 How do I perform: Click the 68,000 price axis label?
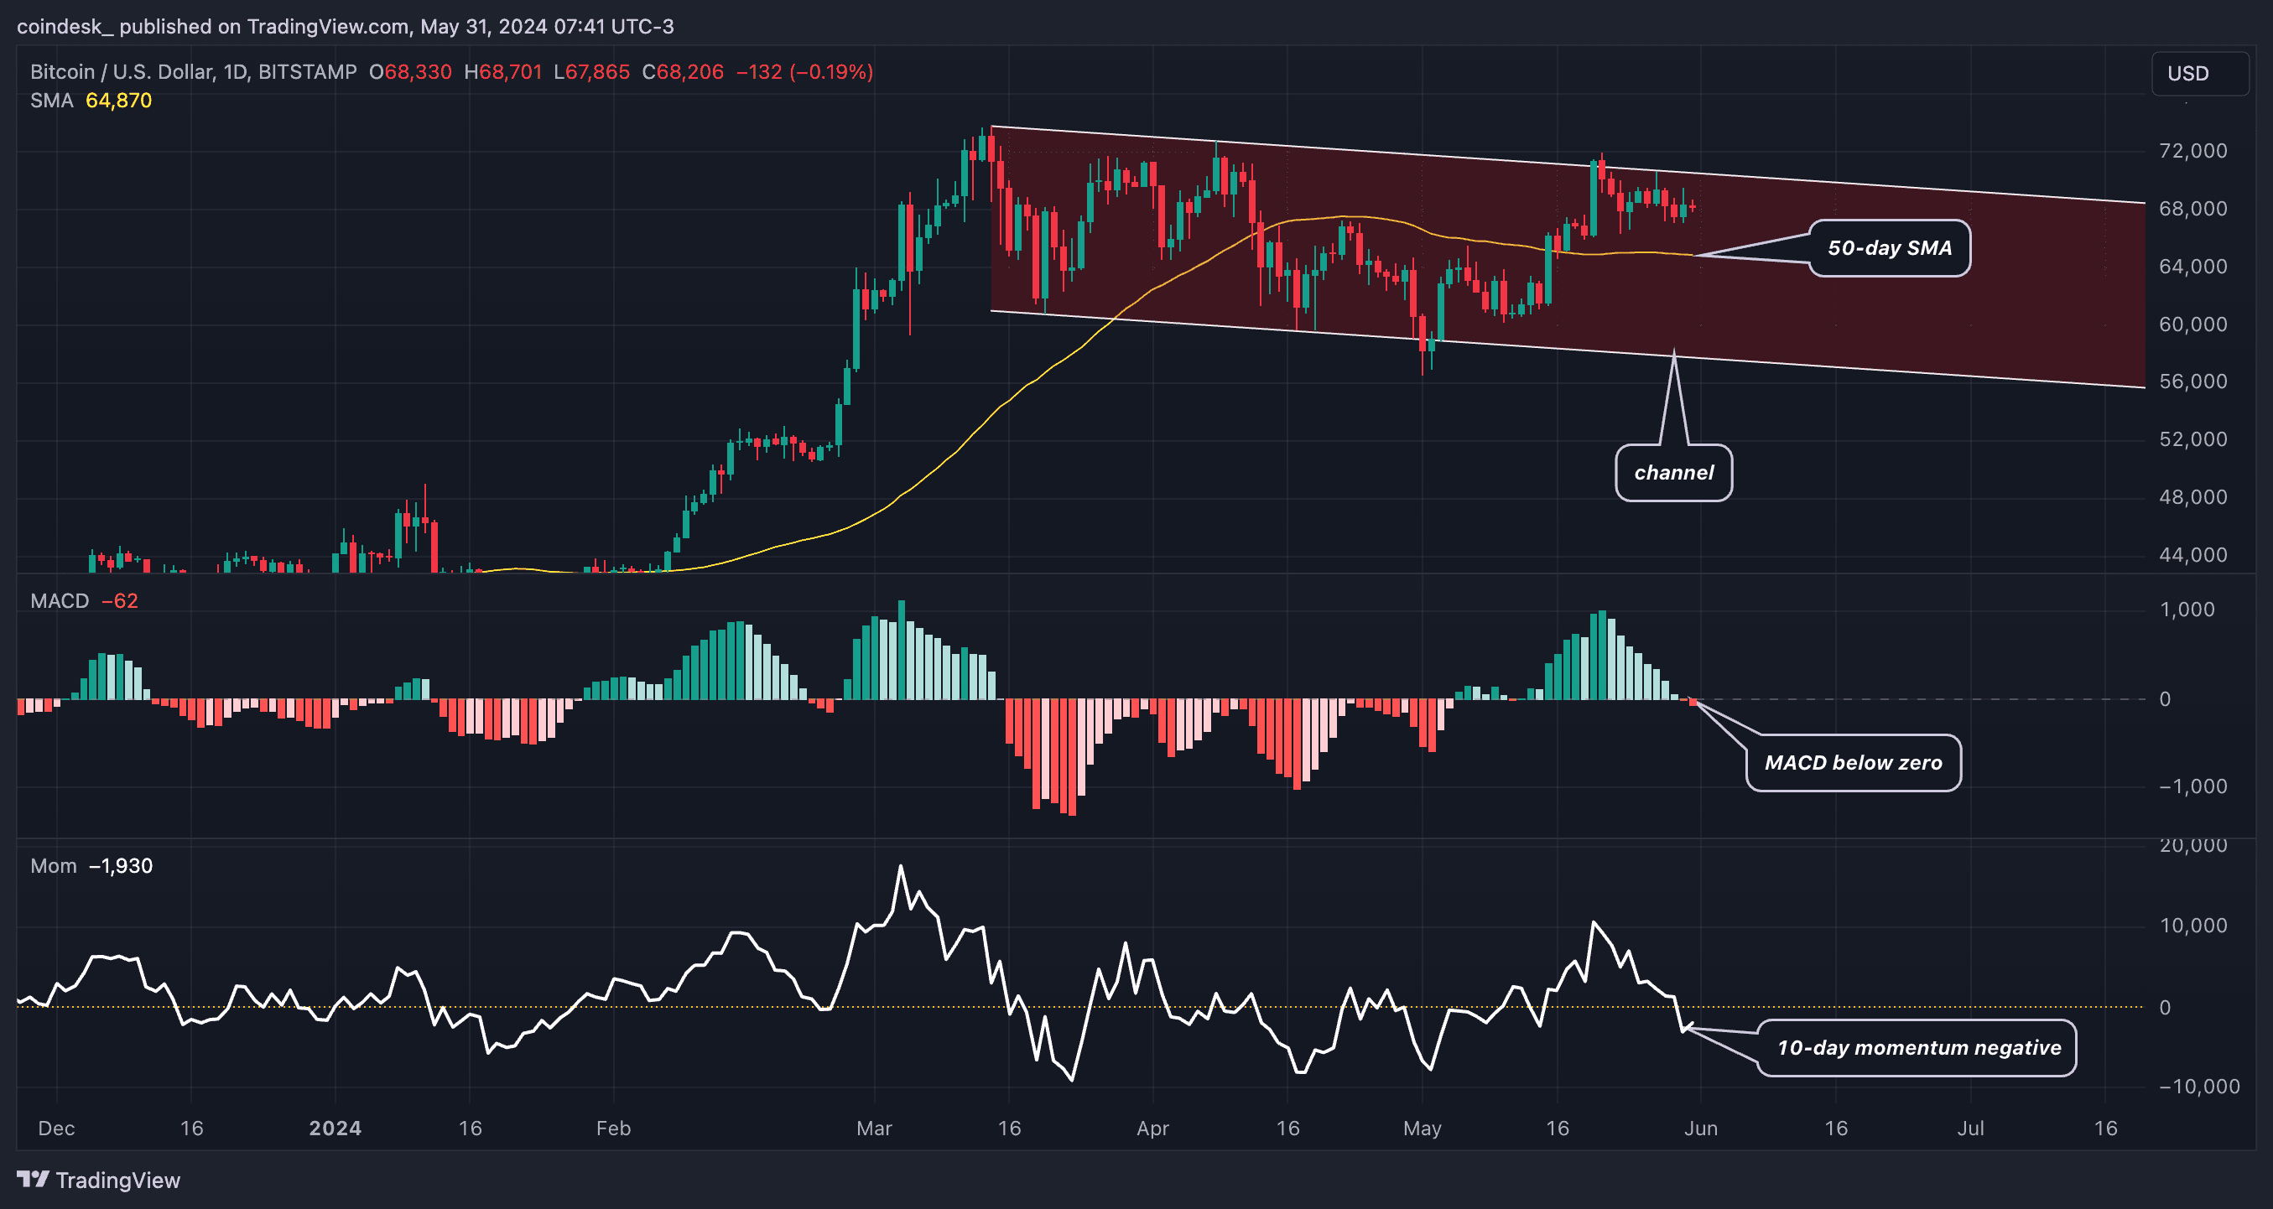coord(2192,209)
